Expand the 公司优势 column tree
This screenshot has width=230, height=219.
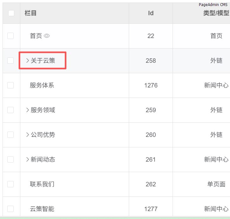pos(28,135)
